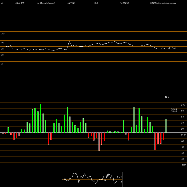Click the 'SI MunafaSutraR' header label

(46, 3)
